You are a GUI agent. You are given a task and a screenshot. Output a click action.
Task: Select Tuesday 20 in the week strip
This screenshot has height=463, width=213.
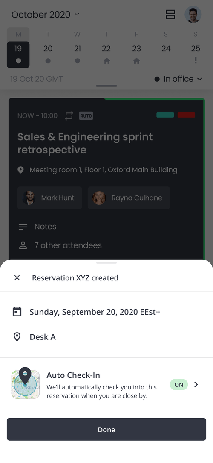(48, 53)
